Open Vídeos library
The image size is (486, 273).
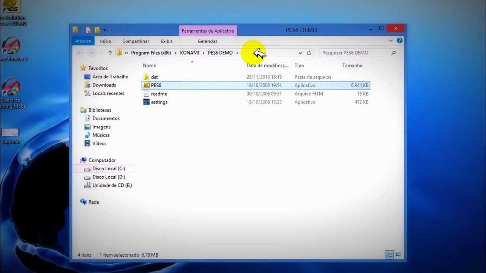[x=99, y=143]
